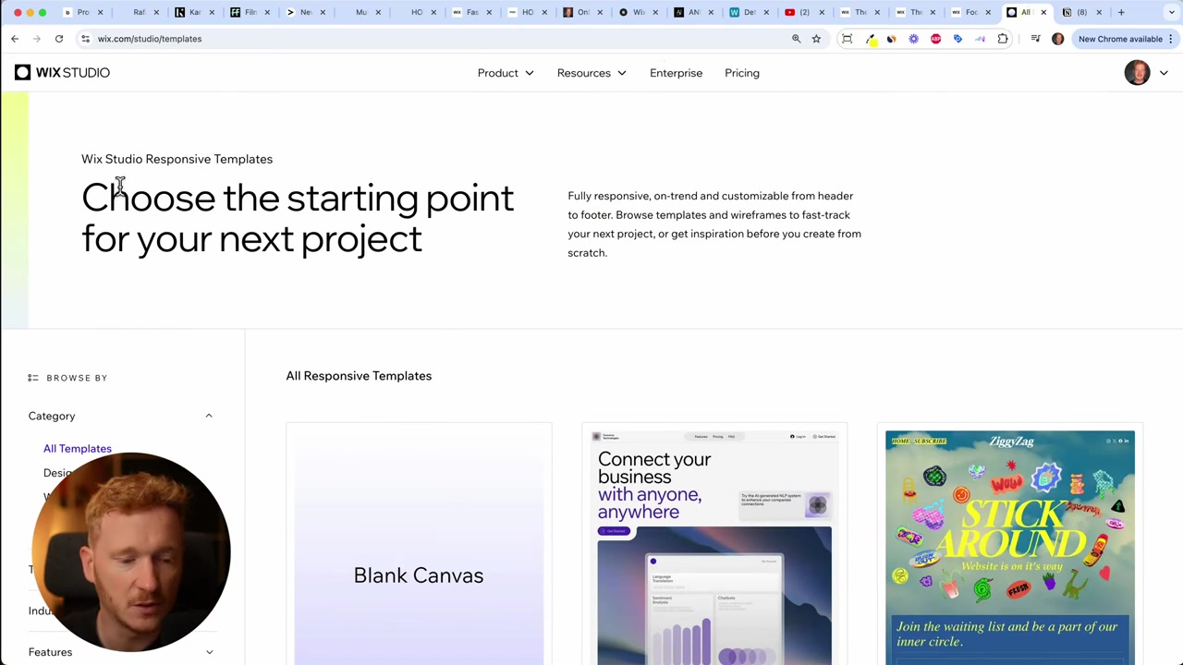Image resolution: width=1183 pixels, height=665 pixels.
Task: Click the zoom magnifier icon in address bar
Action: [796, 39]
